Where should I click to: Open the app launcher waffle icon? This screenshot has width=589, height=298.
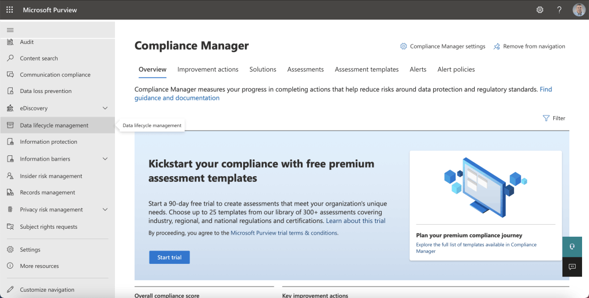[9, 10]
